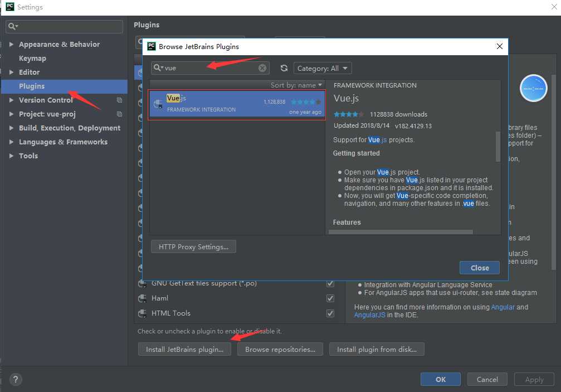Toggle GNU GetText files support checkbox
This screenshot has height=392, width=561.
(x=330, y=284)
